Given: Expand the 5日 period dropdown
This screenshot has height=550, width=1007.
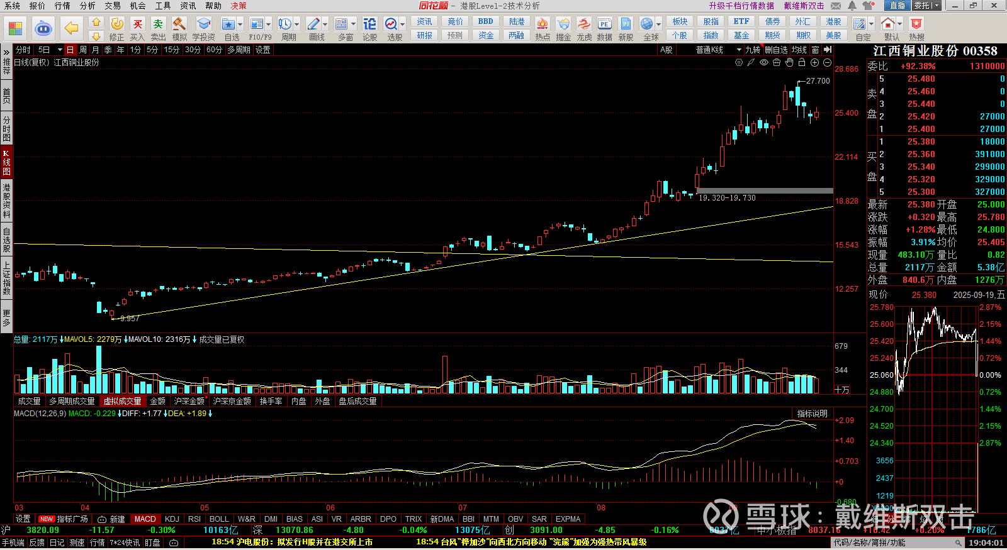Looking at the screenshot, I should point(60,50).
